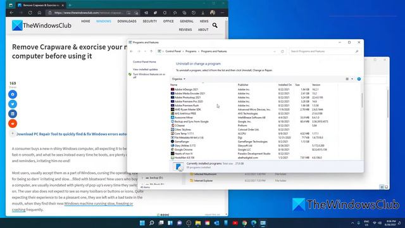
Task: Open ABOUT menu item on TheWindowsClub
Action: (x=203, y=30)
